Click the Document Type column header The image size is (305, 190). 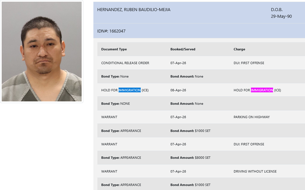pyautogui.click(x=114, y=49)
